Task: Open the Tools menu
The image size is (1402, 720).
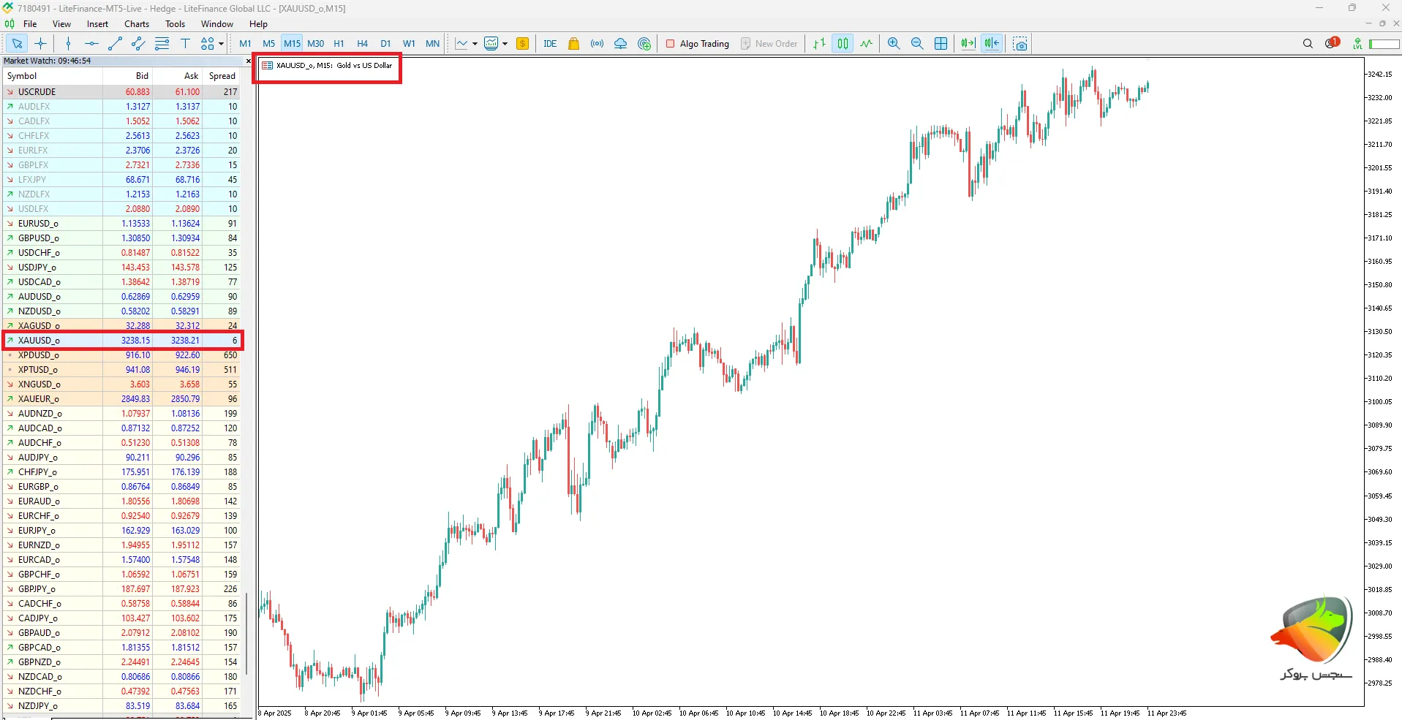Action: (x=175, y=24)
